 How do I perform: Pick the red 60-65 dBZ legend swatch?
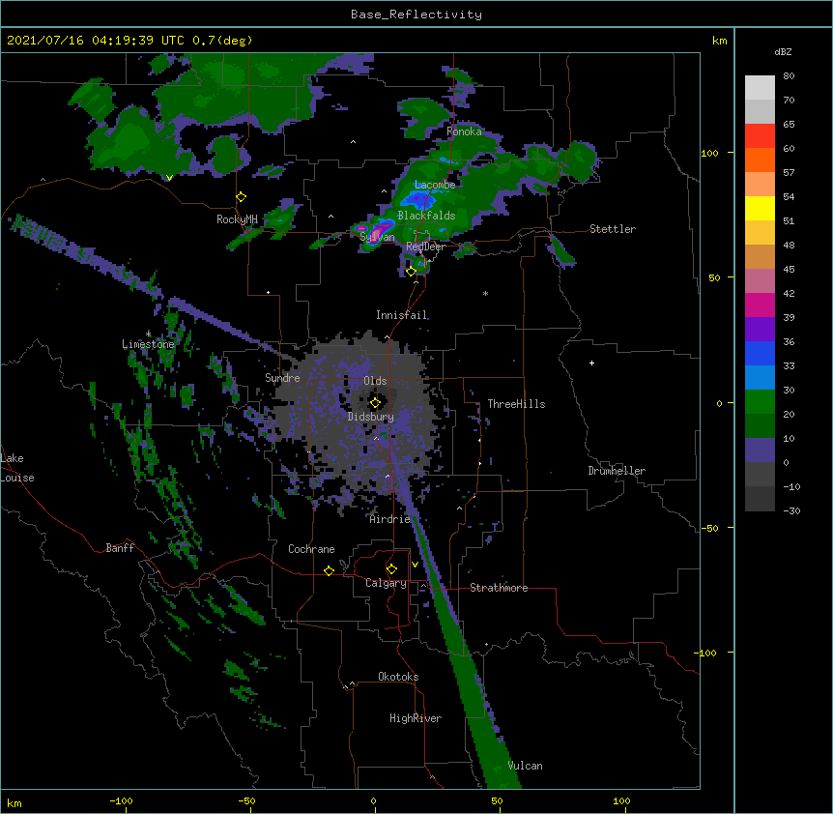click(x=760, y=136)
